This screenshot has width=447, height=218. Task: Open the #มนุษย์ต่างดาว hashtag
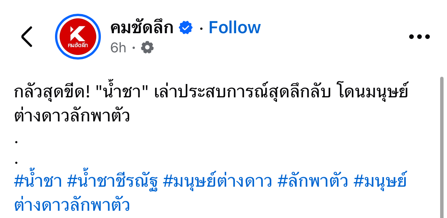[217, 181]
